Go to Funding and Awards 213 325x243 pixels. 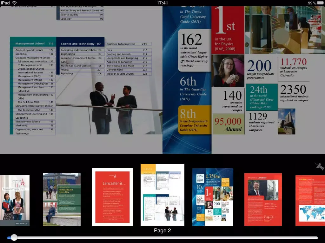click(x=129, y=54)
